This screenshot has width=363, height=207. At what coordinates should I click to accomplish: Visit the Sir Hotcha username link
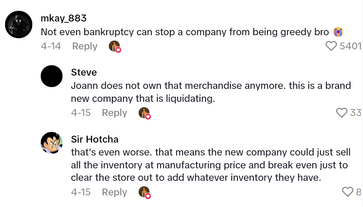pos(95,139)
